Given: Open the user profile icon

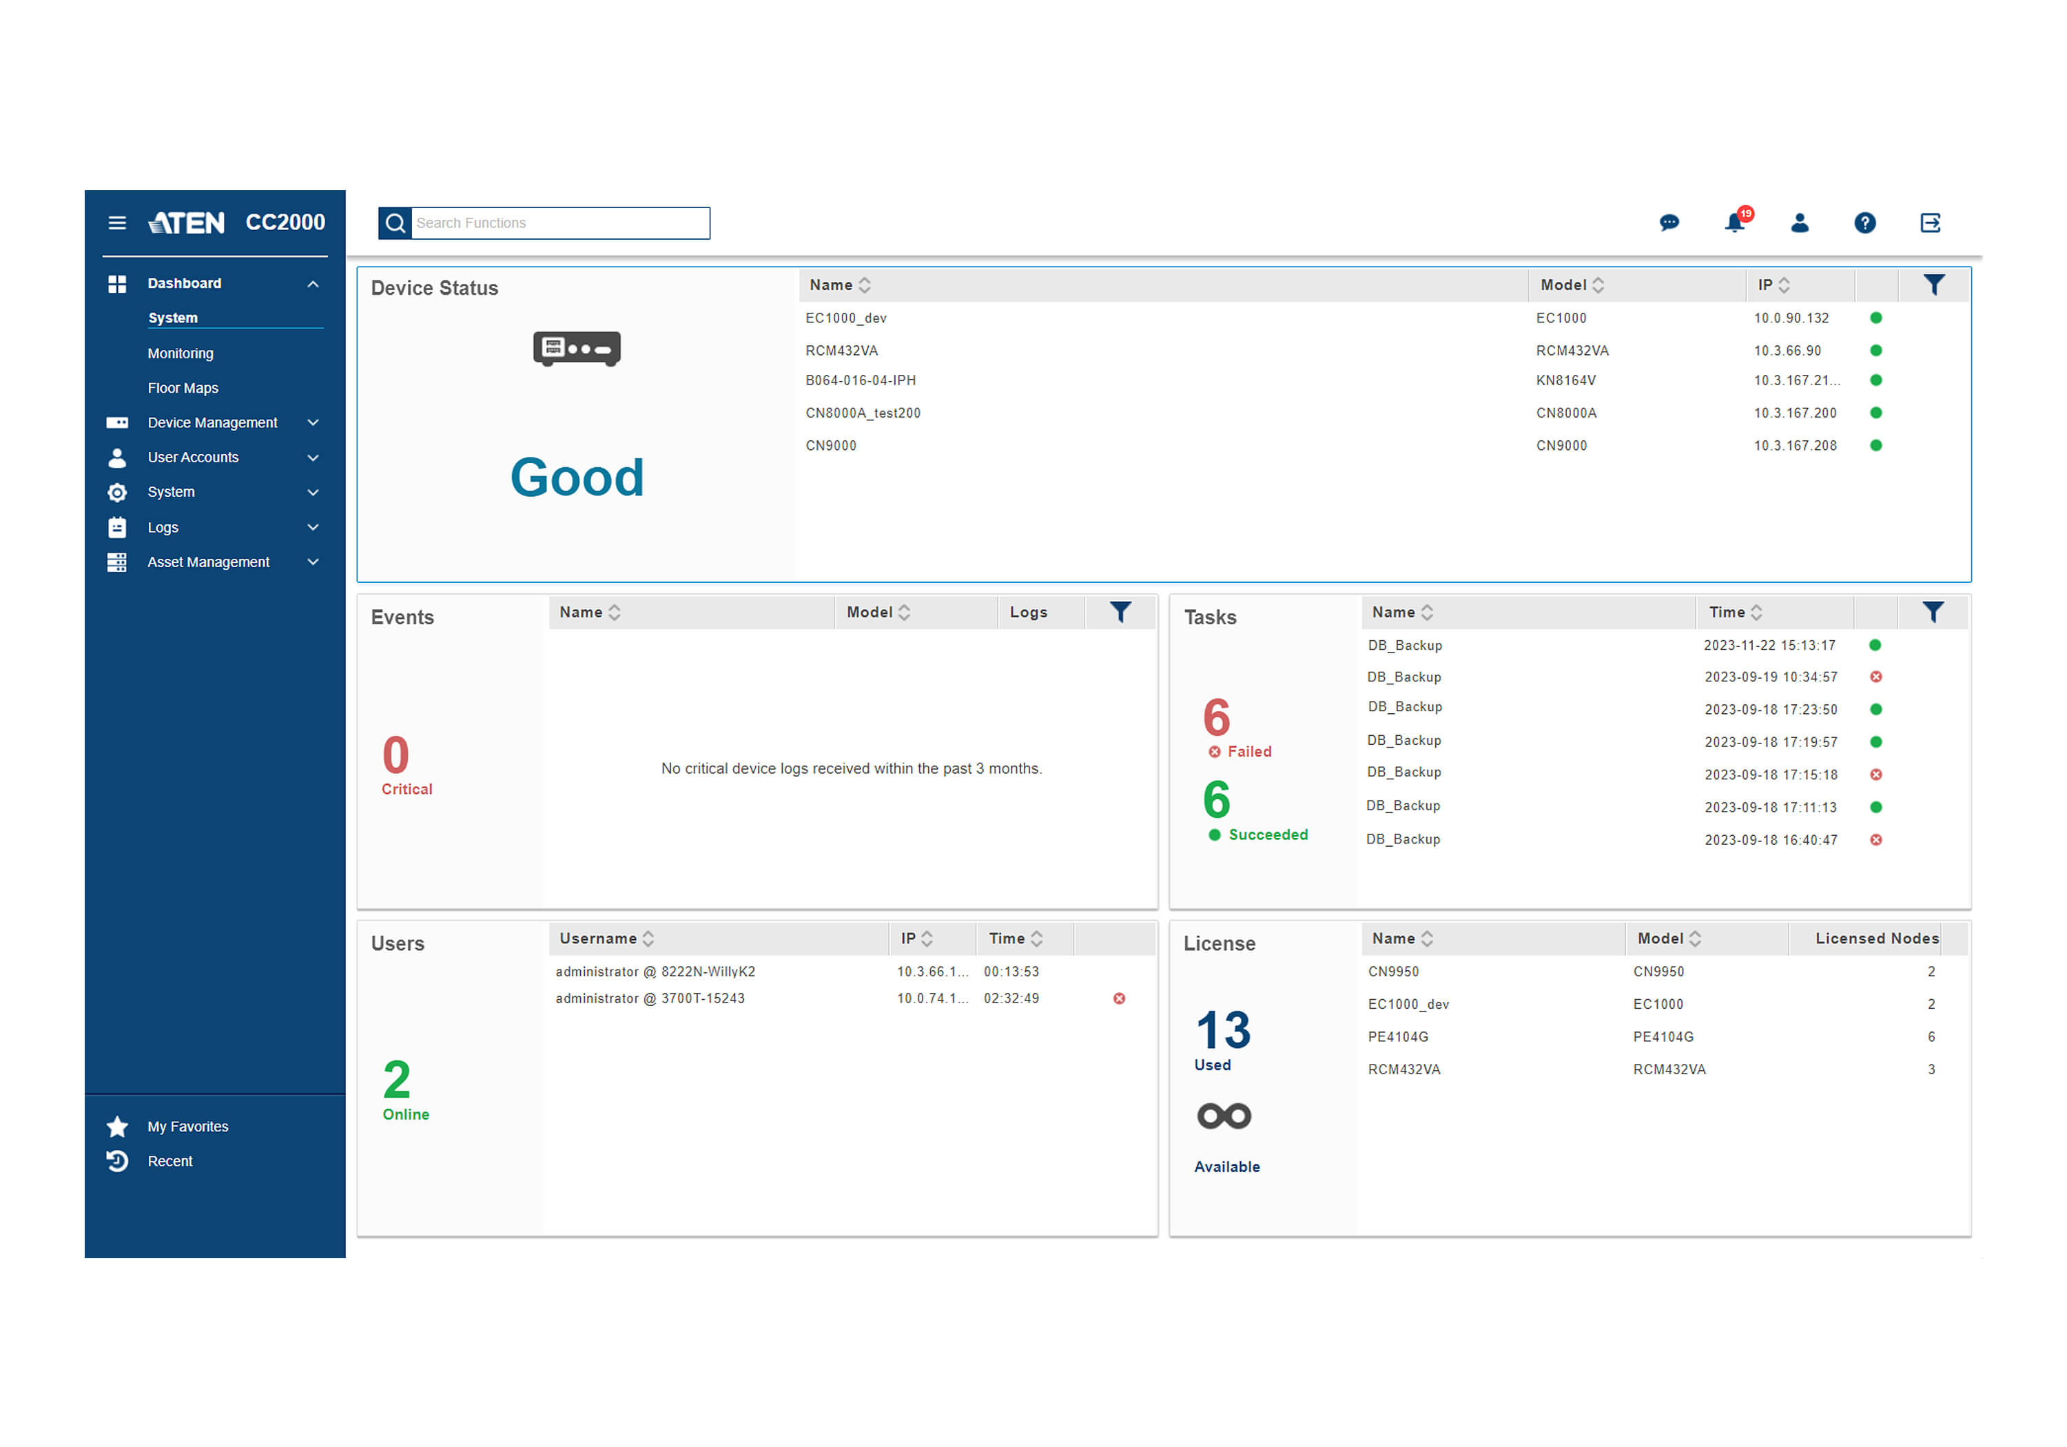Looking at the screenshot, I should tap(1800, 223).
